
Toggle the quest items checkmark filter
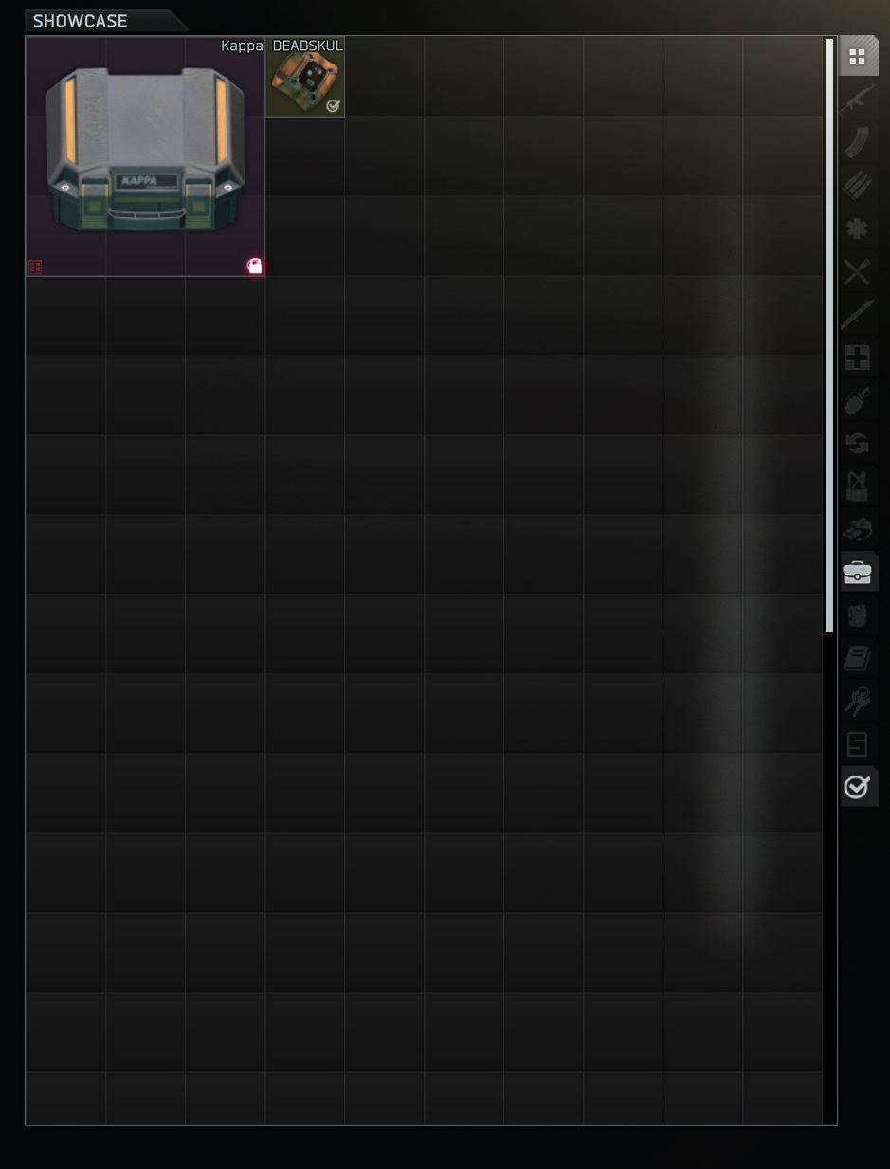click(858, 787)
